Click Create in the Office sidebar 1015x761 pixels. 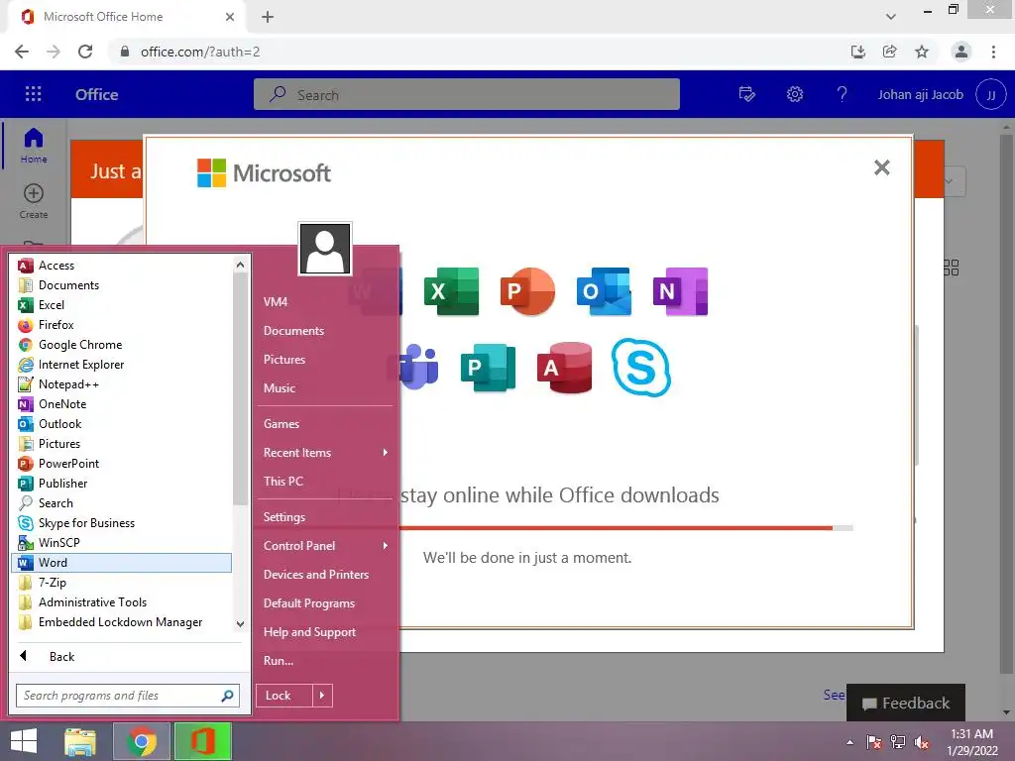(x=34, y=201)
